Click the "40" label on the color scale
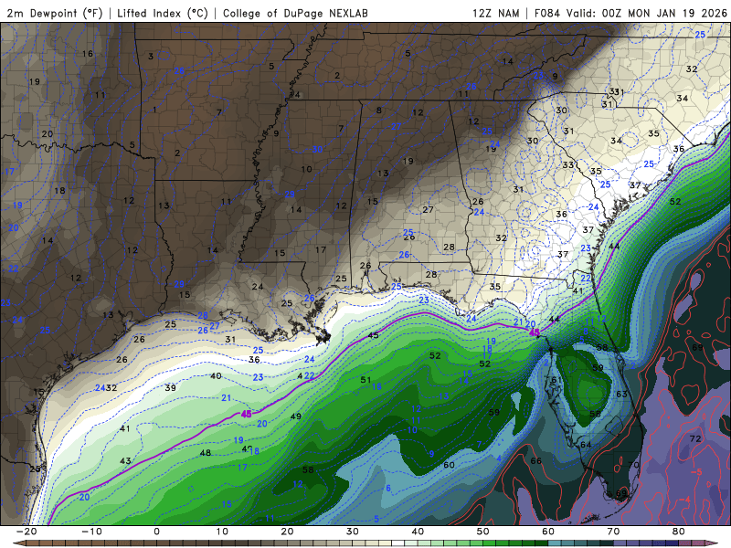The image size is (731, 548). coord(418,532)
